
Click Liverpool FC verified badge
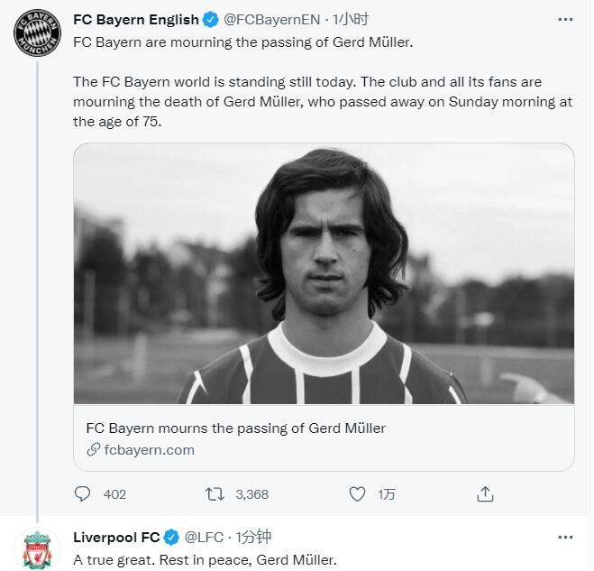click(x=171, y=538)
